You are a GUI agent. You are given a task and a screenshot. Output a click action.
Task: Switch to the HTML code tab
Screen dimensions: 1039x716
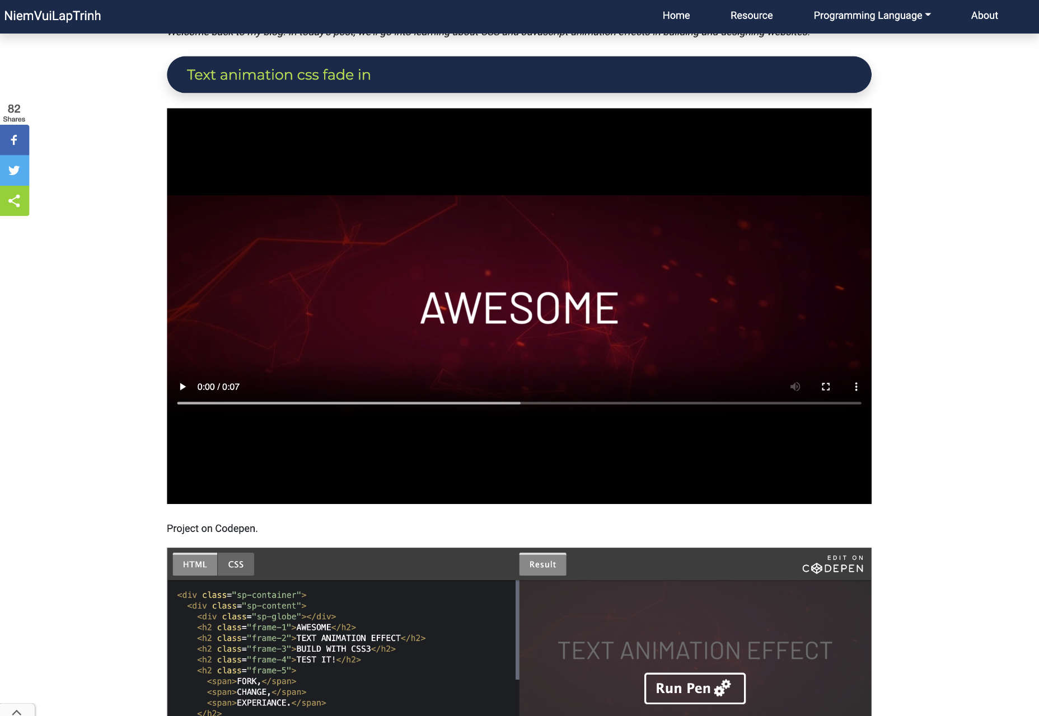(x=195, y=564)
